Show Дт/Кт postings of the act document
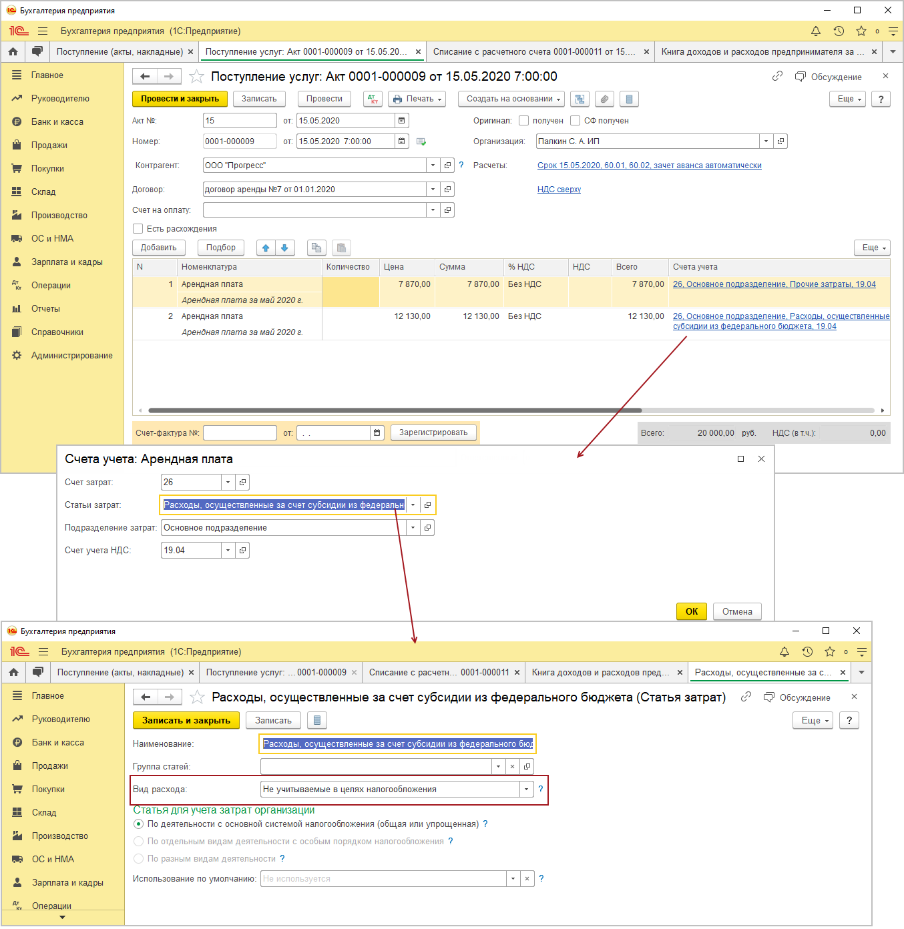The image size is (904, 929). click(373, 99)
